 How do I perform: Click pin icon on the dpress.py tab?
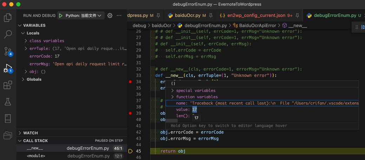(158, 15)
